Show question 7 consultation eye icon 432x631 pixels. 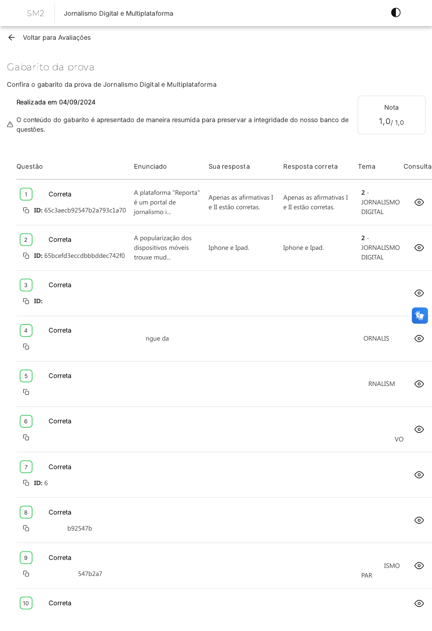click(x=419, y=475)
